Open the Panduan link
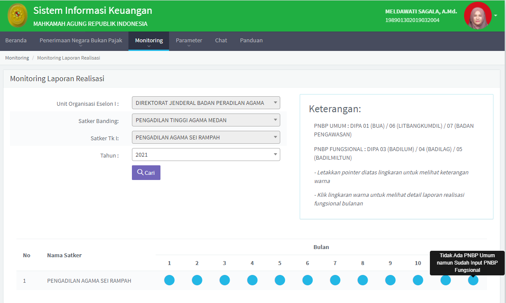 (x=251, y=41)
